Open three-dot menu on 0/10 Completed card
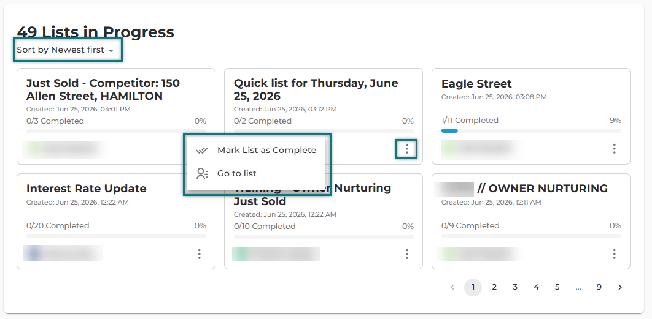 (406, 254)
